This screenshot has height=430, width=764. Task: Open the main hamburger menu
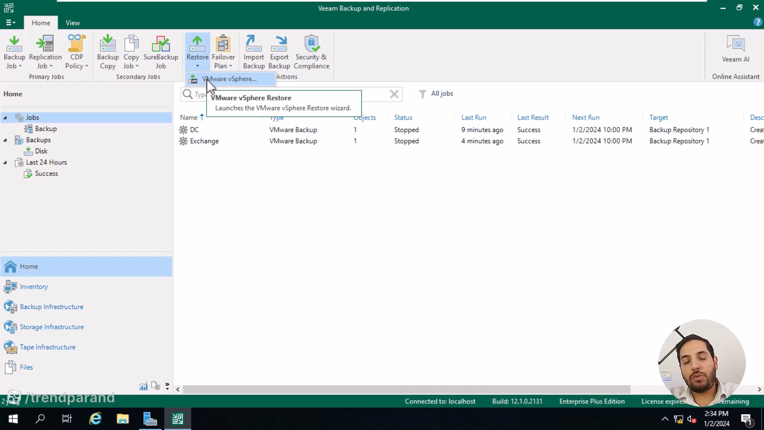pyautogui.click(x=11, y=23)
